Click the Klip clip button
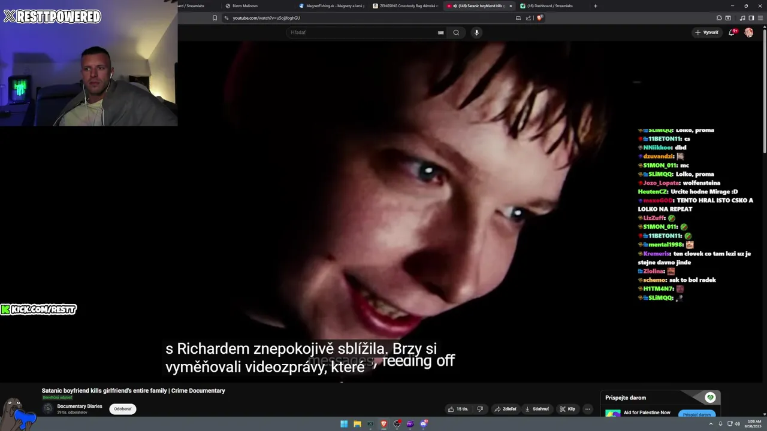The height and width of the screenshot is (431, 767). 567,409
